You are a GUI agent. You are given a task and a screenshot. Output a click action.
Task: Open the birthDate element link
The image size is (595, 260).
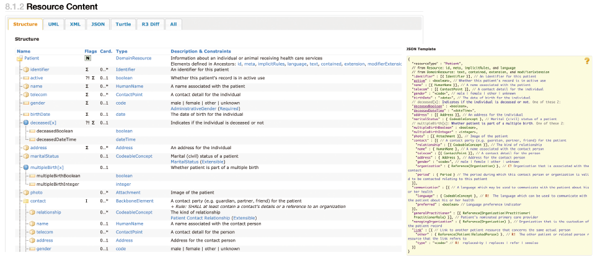tap(40, 115)
